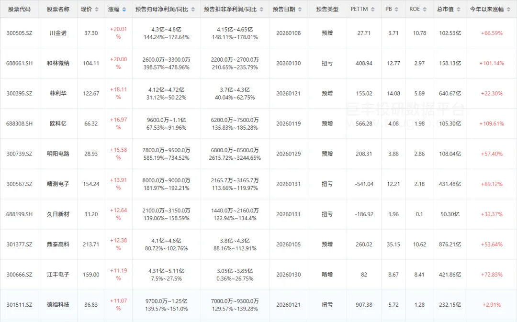Click net profit cell 7800.0万~9500.0万
Viewport: 517px width, 322px height.
click(x=166, y=150)
